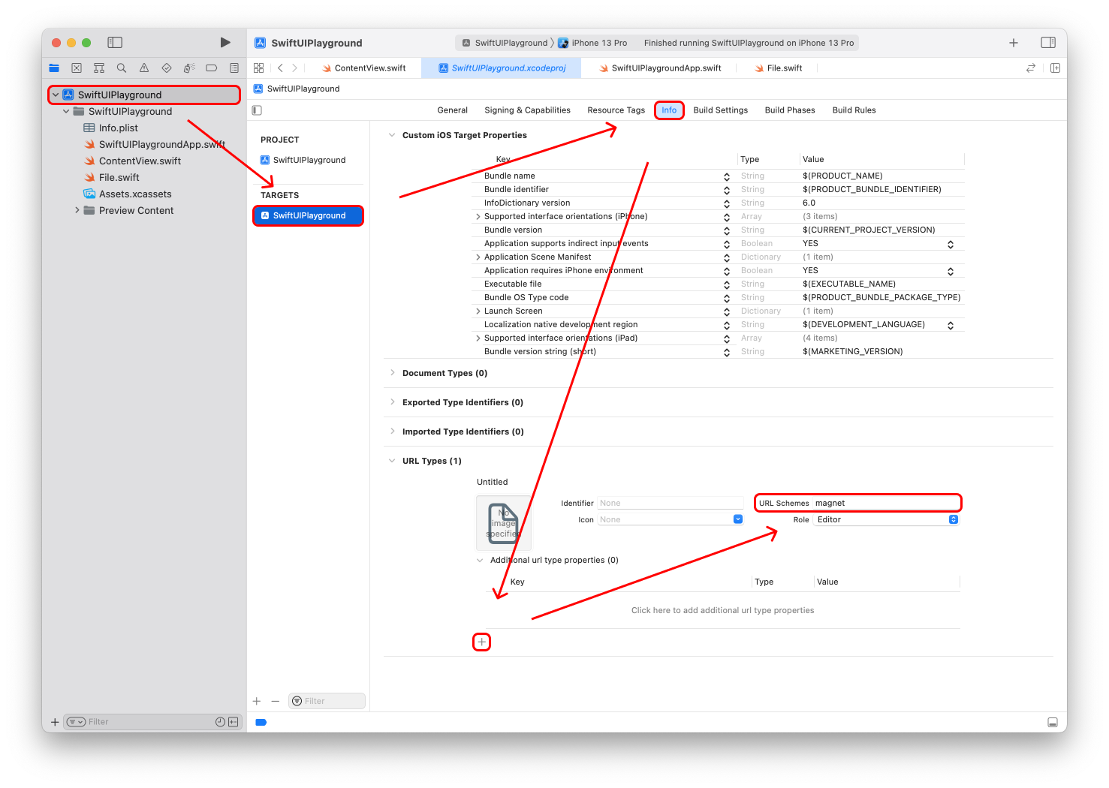1109x788 pixels.
Task: Open the Build Phases tab
Action: point(790,110)
